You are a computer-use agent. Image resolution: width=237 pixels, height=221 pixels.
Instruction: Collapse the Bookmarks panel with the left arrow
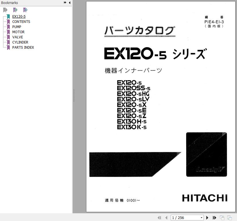tap(69, 3)
